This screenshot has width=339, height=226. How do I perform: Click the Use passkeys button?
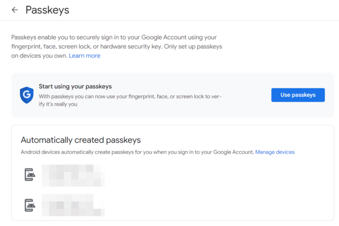click(x=298, y=95)
